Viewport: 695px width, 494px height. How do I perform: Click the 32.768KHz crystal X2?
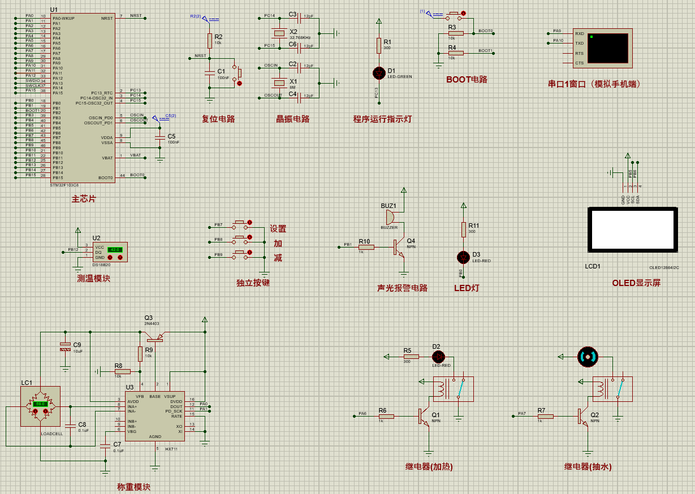click(x=278, y=33)
